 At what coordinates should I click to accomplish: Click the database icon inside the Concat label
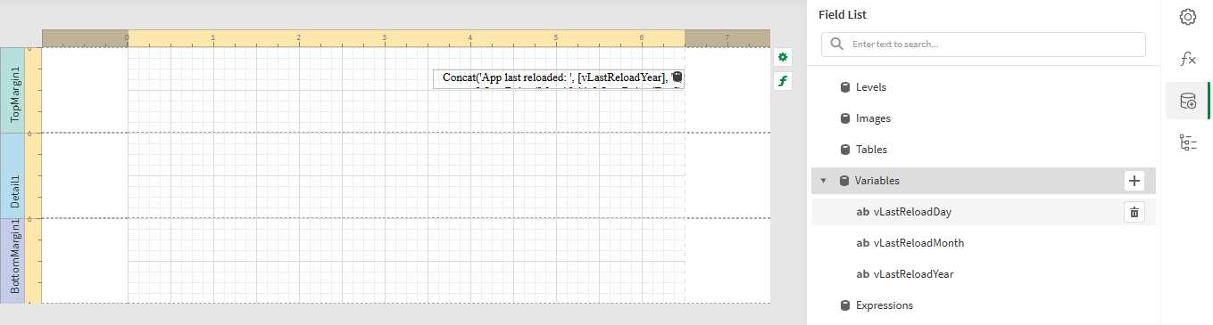(x=677, y=77)
